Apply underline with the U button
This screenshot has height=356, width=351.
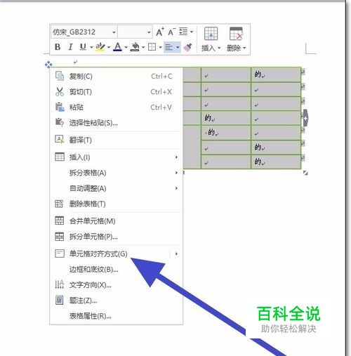83,47
